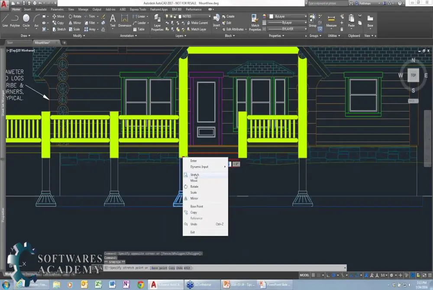Click the object color swatch in Properties
This screenshot has height=290, width=433.
tap(271, 16)
